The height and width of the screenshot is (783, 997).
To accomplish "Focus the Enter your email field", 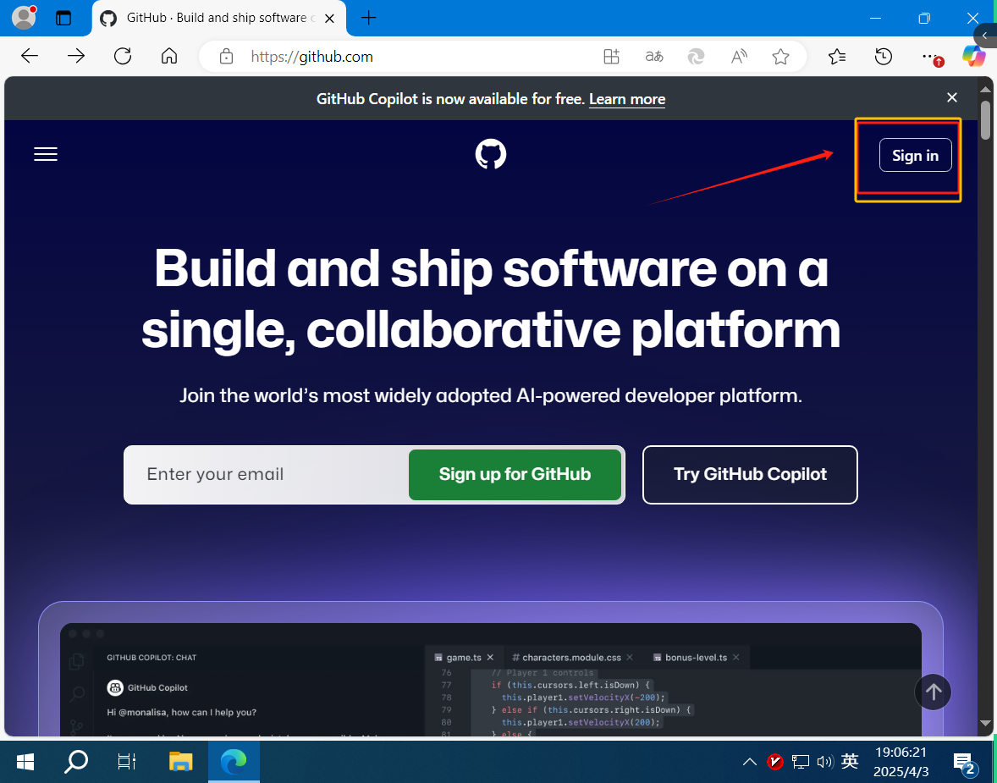I will (267, 475).
